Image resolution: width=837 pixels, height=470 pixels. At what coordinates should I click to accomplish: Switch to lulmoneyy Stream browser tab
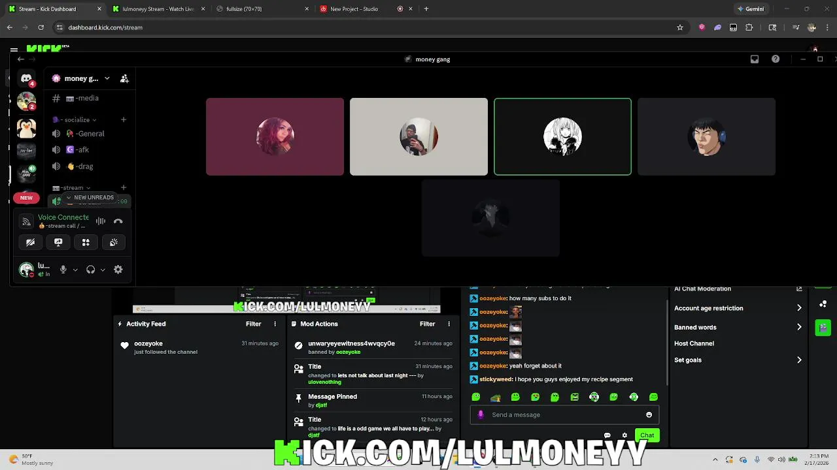[159, 9]
